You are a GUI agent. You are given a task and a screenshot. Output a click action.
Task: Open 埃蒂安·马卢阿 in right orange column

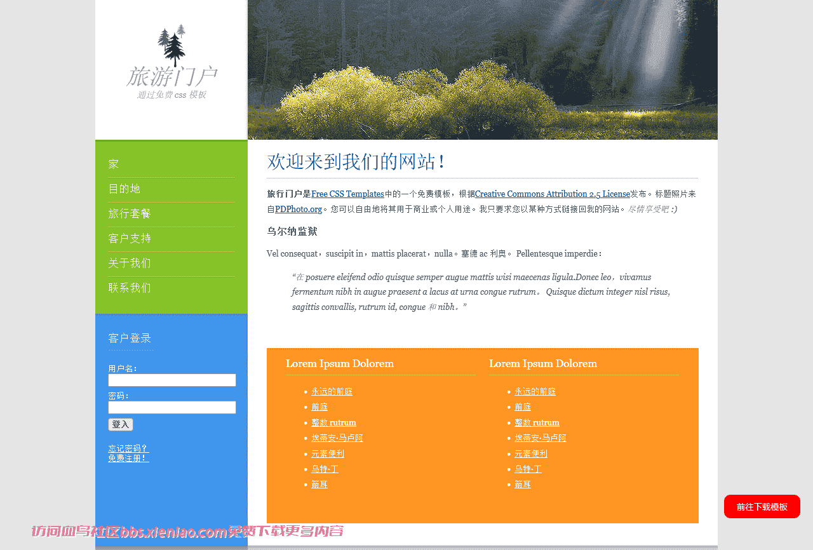tap(541, 438)
